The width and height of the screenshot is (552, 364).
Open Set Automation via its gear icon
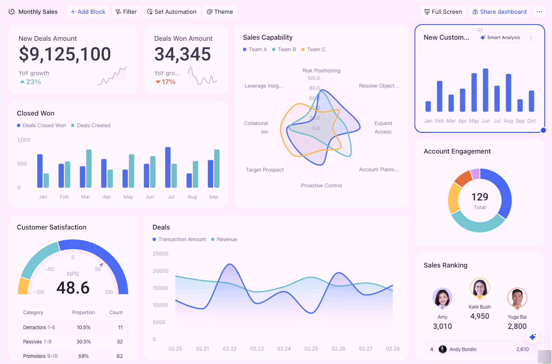coord(150,11)
